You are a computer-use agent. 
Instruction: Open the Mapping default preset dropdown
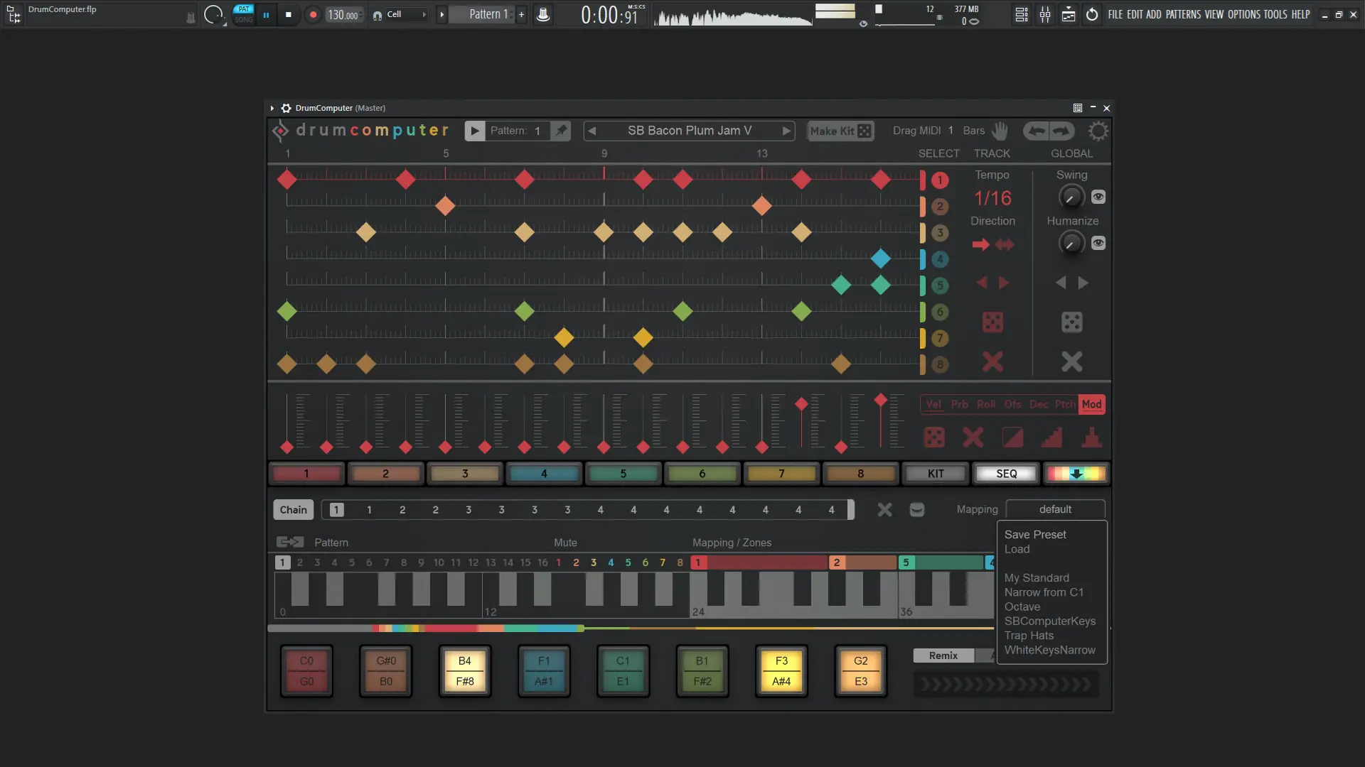1055,510
